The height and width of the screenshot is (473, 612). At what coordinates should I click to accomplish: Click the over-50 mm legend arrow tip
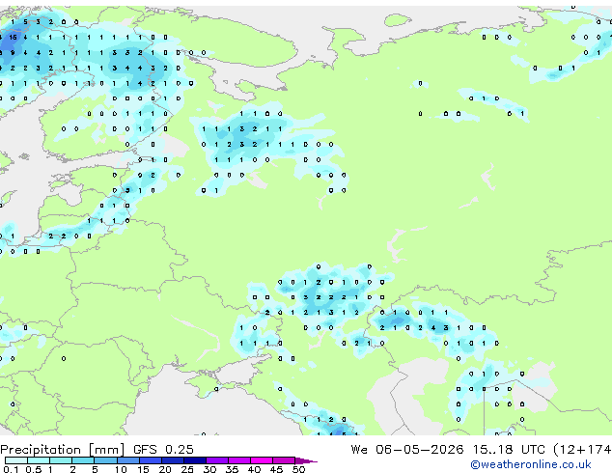306,460
